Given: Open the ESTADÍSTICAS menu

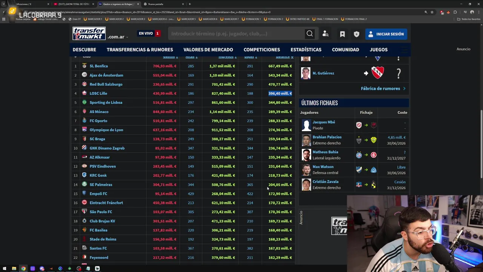Looking at the screenshot, I should pos(306,49).
